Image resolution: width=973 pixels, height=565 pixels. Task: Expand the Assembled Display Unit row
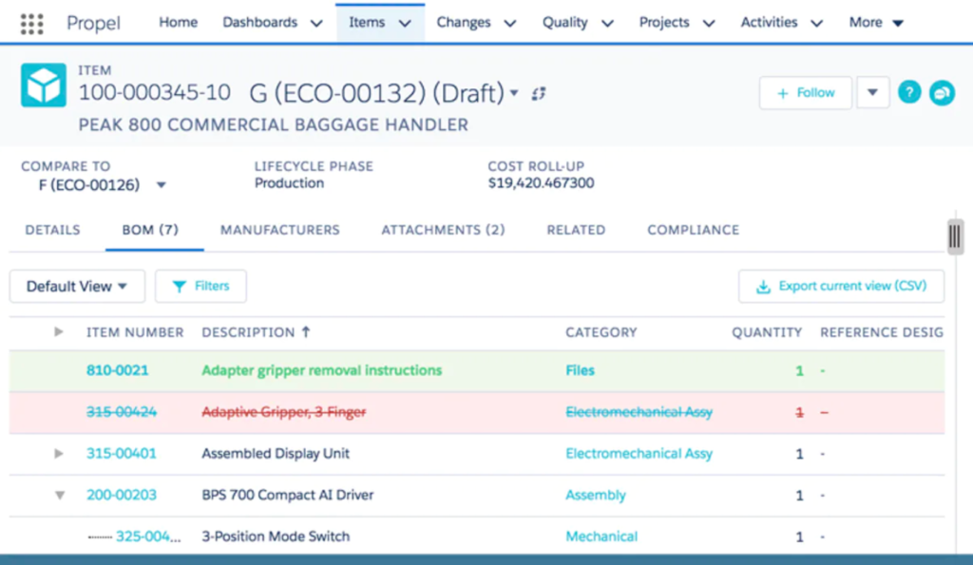point(58,453)
